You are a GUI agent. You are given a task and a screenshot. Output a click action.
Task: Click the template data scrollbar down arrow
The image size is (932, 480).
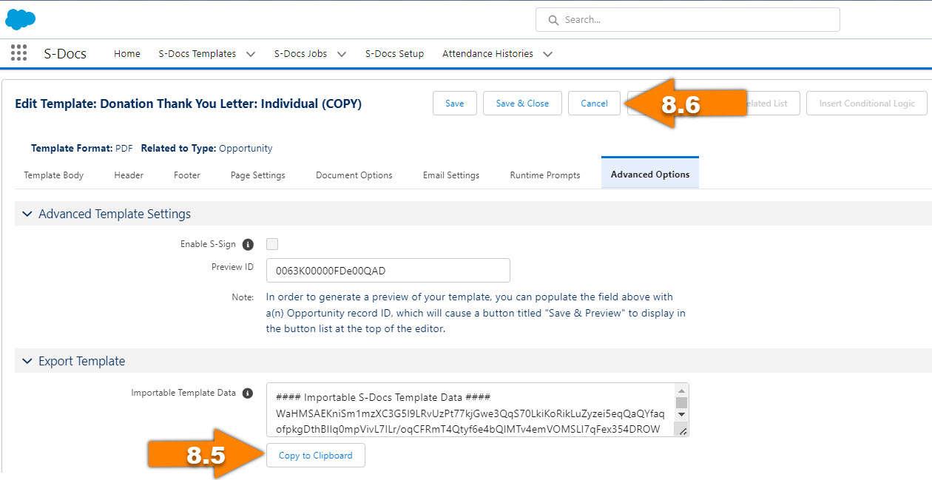click(681, 414)
